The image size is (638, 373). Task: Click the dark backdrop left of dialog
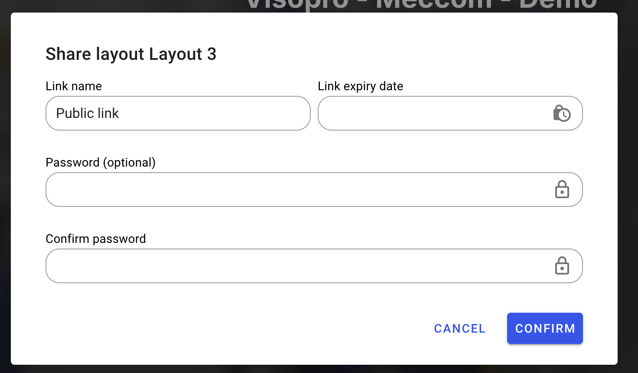(5, 186)
